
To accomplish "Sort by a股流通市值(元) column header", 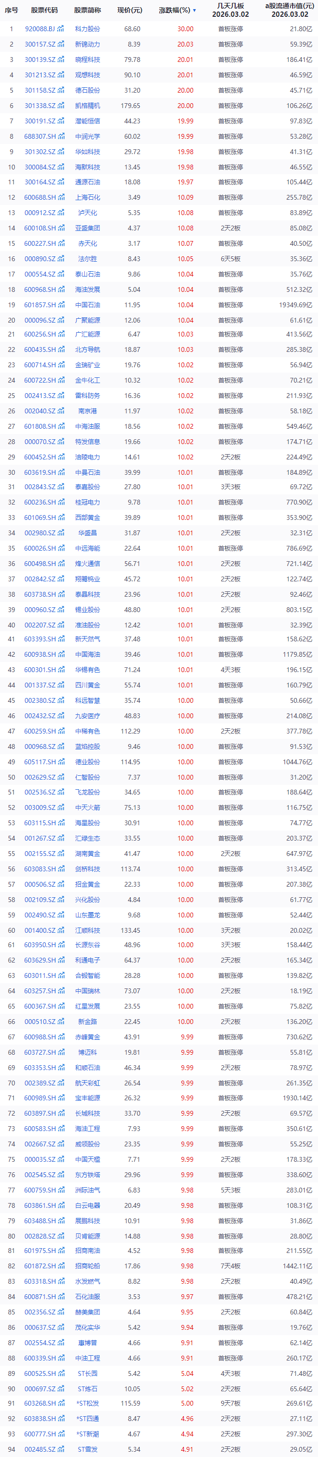I will coord(289,10).
